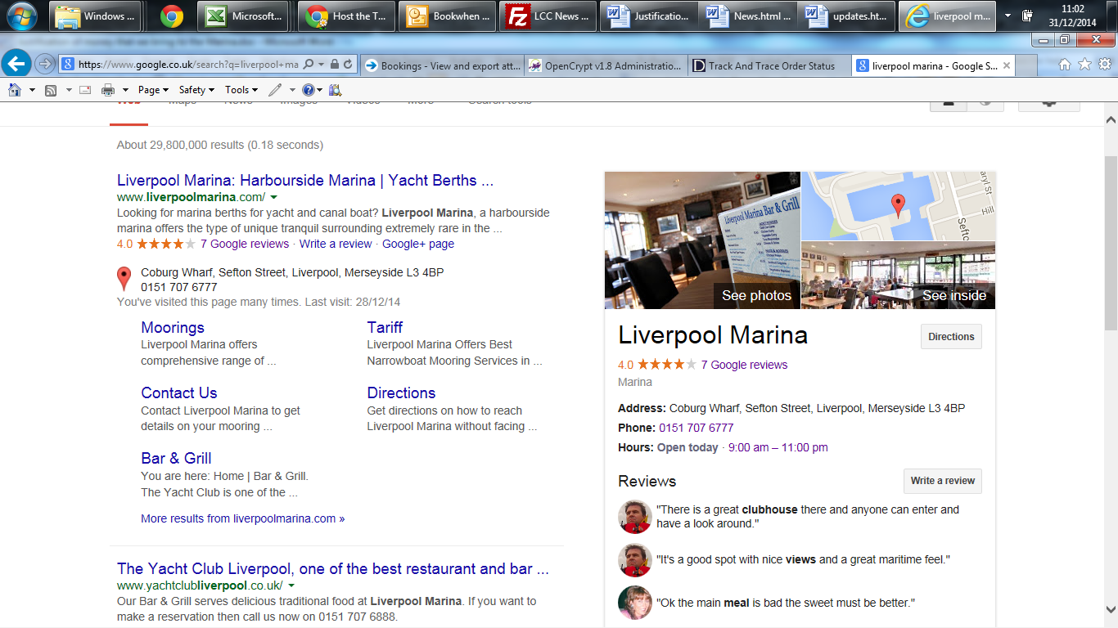Open the Moorings sitelink

[173, 327]
